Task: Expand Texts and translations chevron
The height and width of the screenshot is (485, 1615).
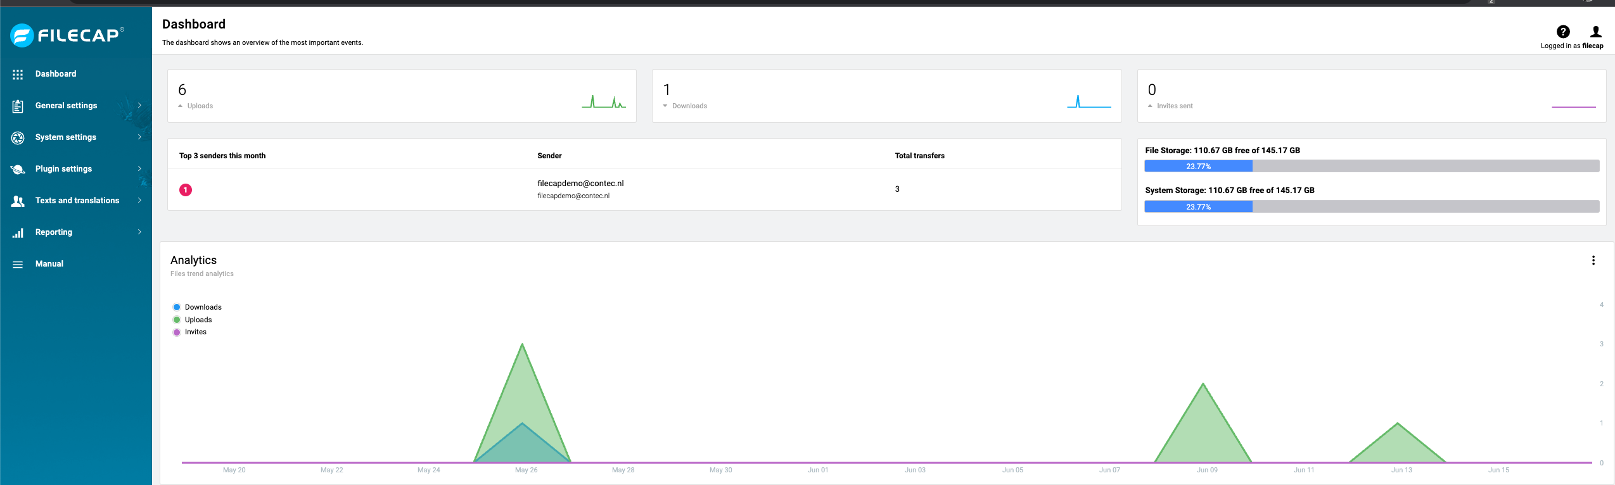Action: point(139,200)
